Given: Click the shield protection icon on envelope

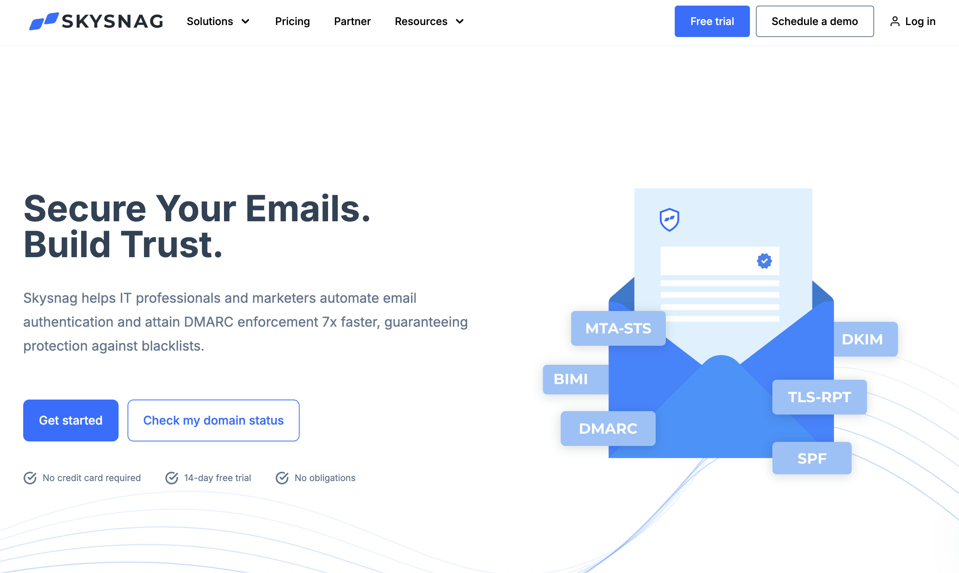Looking at the screenshot, I should pyautogui.click(x=668, y=219).
